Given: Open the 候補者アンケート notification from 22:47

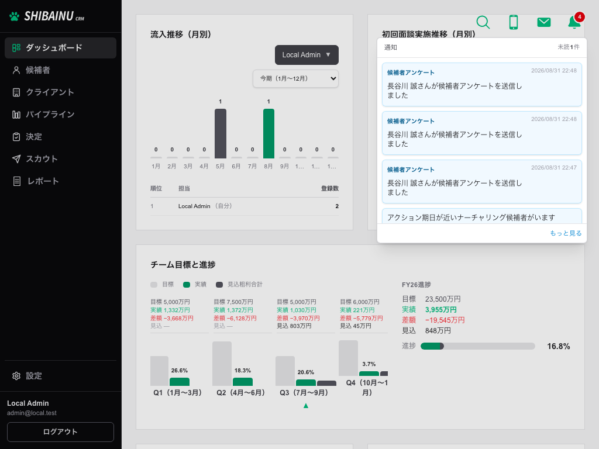Looking at the screenshot, I should [482, 181].
